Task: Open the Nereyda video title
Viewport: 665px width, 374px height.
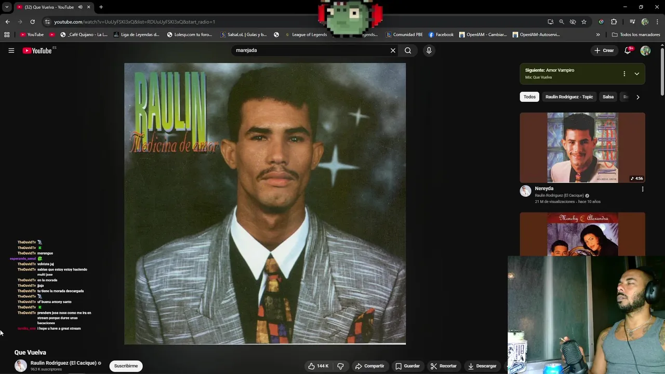Action: pyautogui.click(x=544, y=189)
